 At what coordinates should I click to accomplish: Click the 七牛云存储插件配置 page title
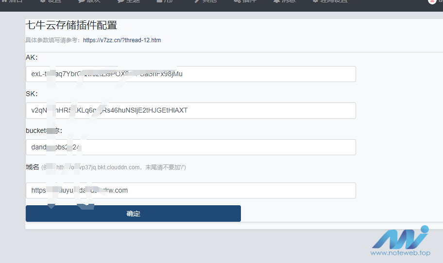pyautogui.click(x=71, y=25)
